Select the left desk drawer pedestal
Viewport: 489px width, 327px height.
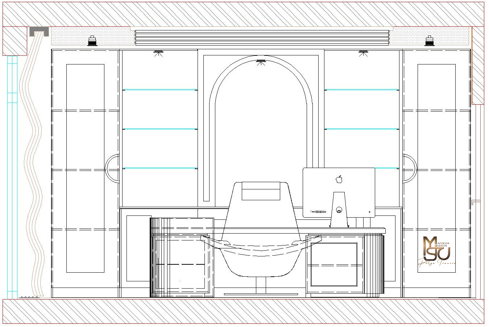182,257
